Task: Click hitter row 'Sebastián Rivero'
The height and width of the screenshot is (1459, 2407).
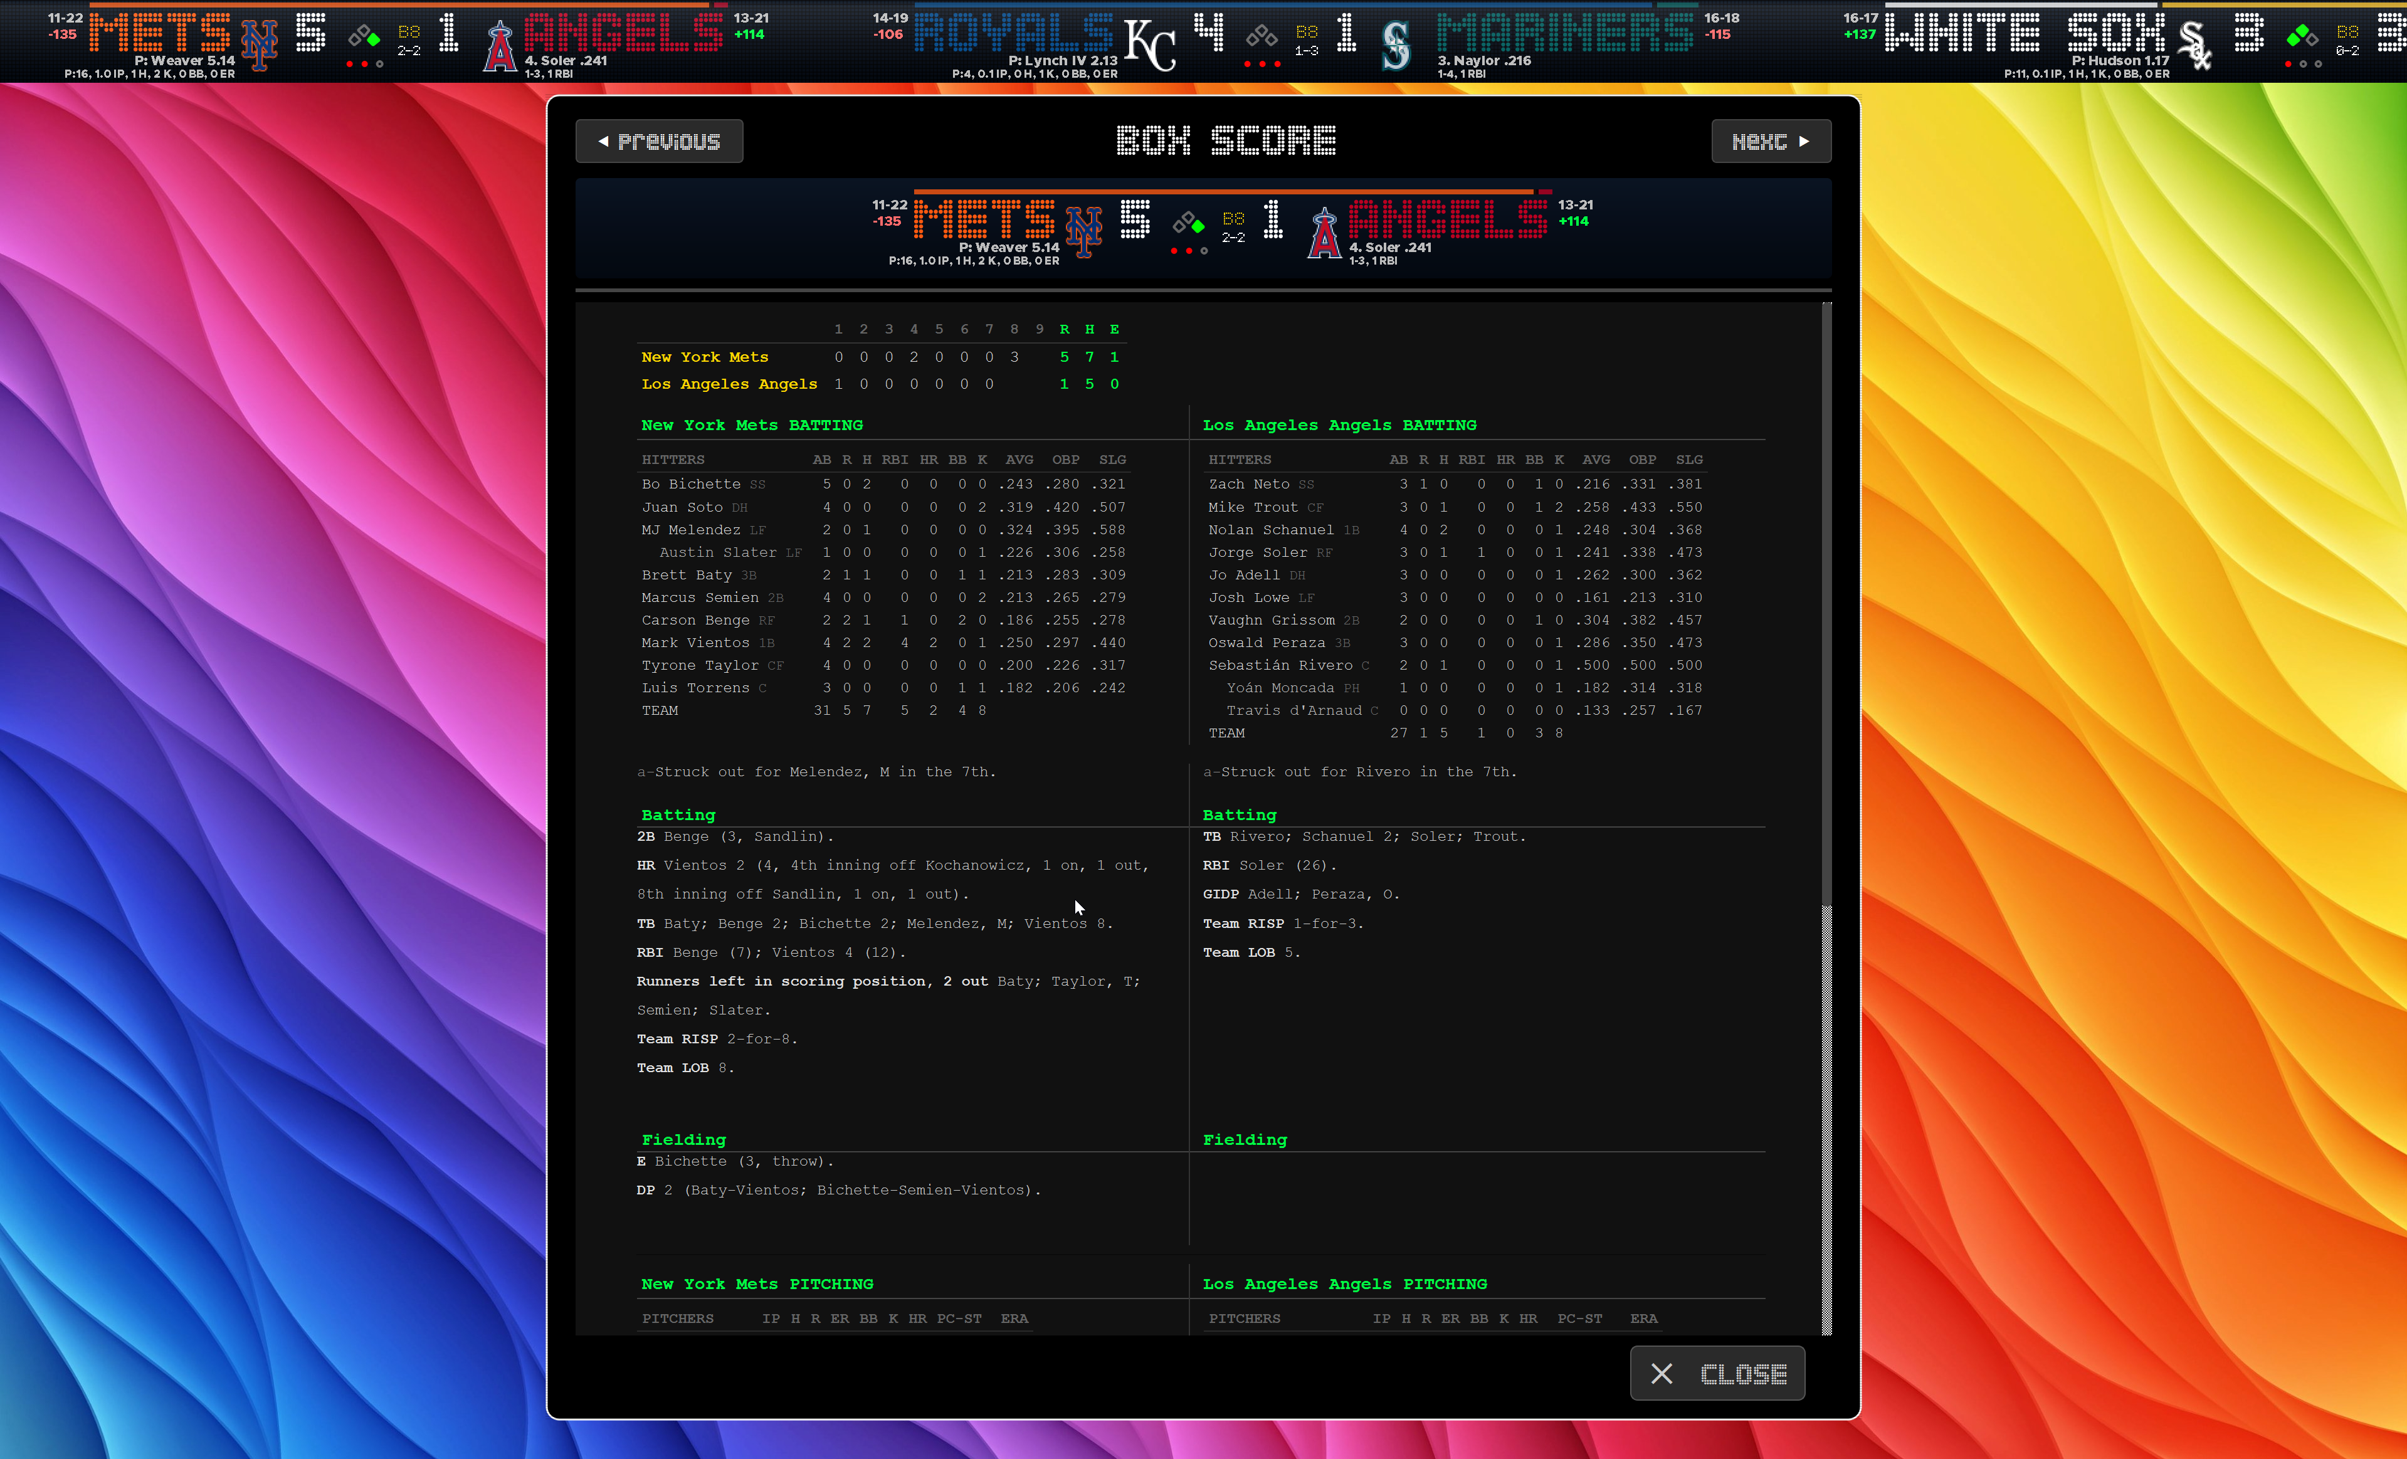Action: point(1455,665)
